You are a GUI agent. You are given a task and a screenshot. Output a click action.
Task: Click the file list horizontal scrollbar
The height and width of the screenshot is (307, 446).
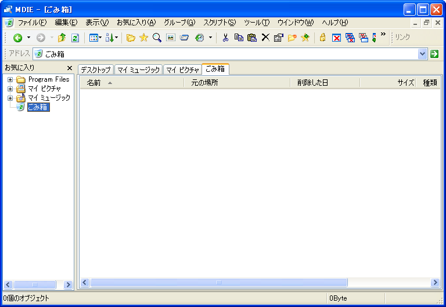[218, 283]
